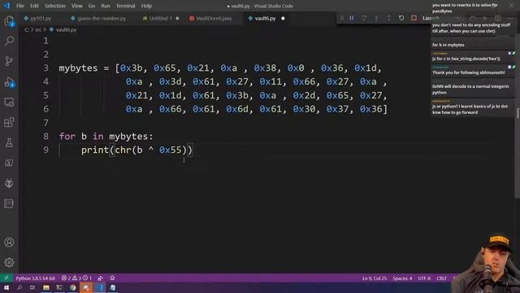Open the Windows Start menu
Screen dimensions: 520x293
click(x=6, y=287)
